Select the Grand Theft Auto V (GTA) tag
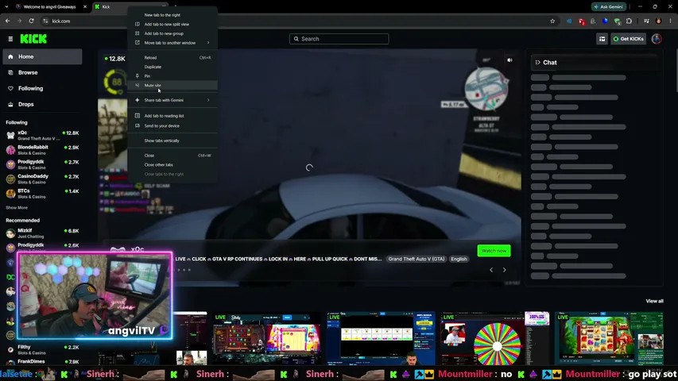The height and width of the screenshot is (381, 678). coord(416,259)
